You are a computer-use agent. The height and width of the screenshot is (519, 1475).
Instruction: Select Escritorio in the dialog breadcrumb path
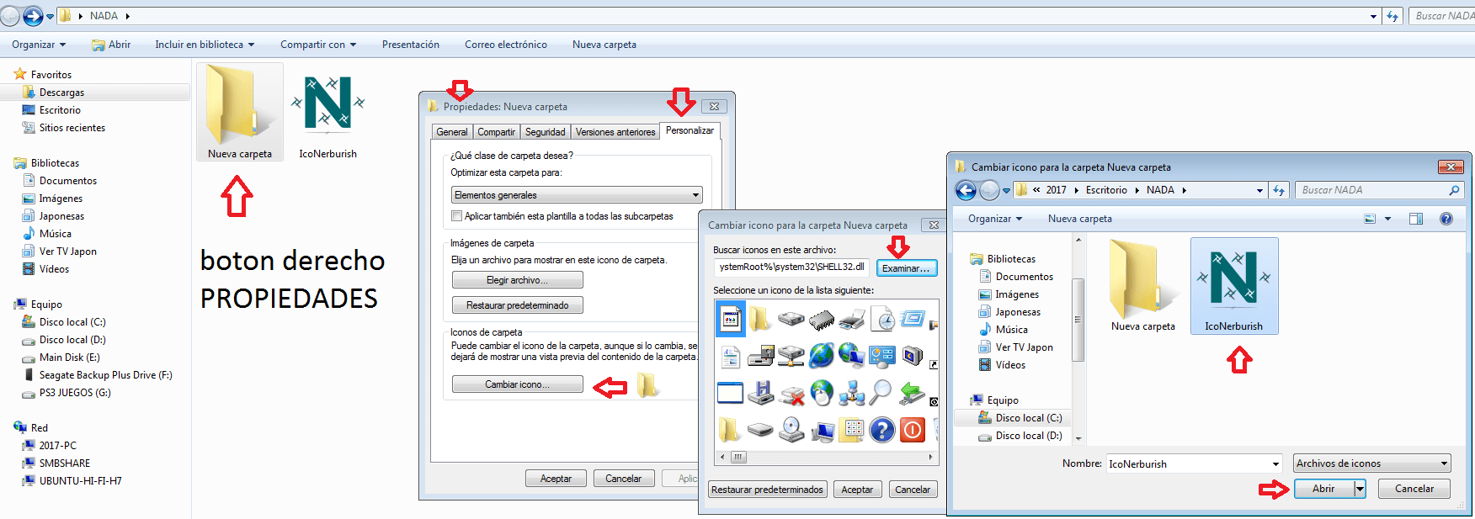(x=1106, y=190)
